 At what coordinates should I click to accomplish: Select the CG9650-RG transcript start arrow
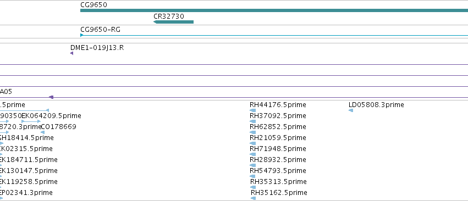82,35
